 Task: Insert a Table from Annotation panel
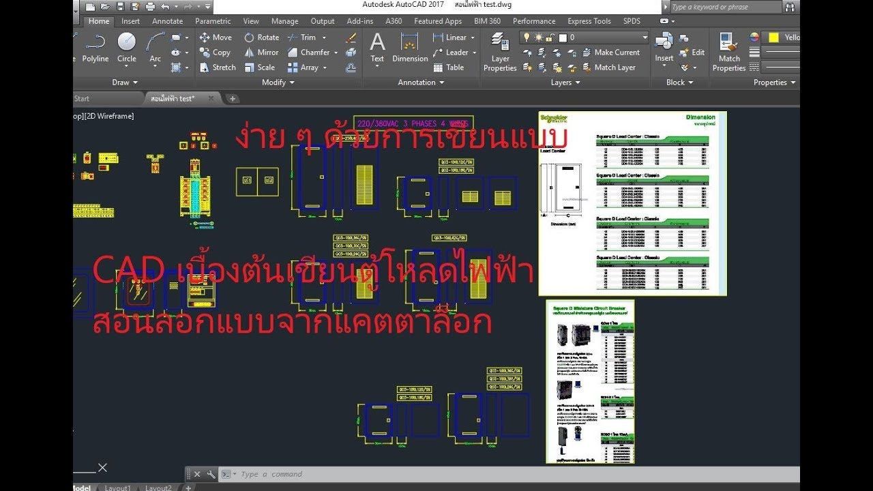[x=449, y=68]
